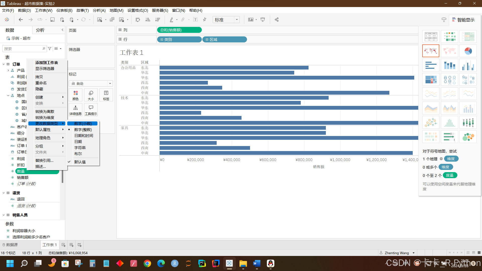
Task: Click the save disk icon
Action: pos(52,20)
